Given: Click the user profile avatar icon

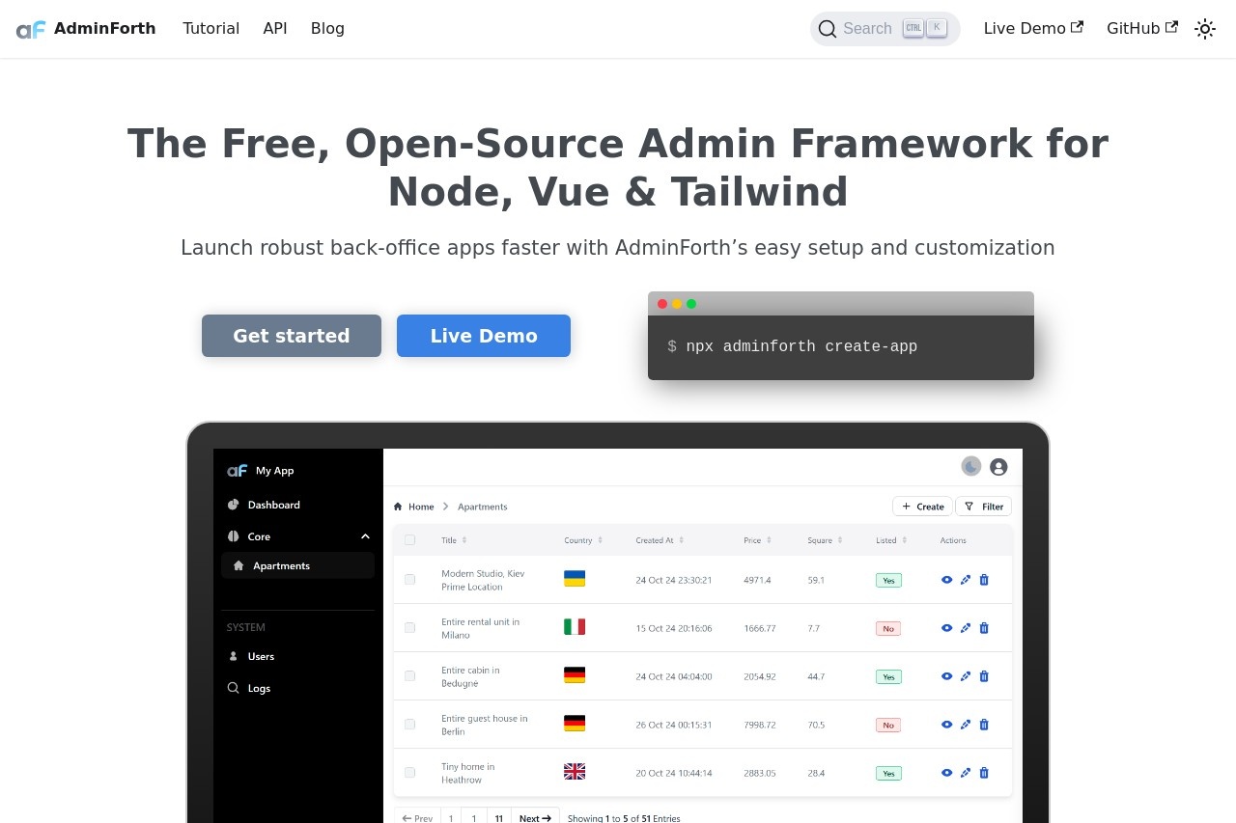Looking at the screenshot, I should point(999,467).
